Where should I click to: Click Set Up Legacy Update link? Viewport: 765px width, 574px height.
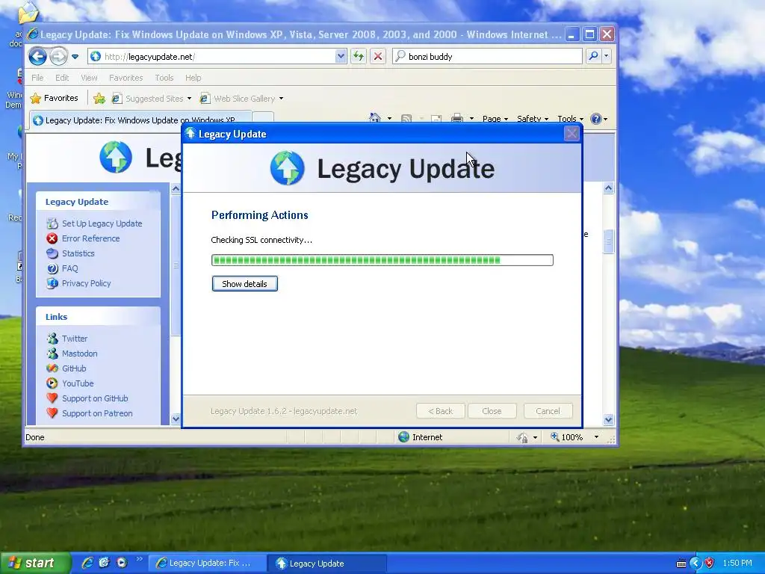tap(102, 223)
